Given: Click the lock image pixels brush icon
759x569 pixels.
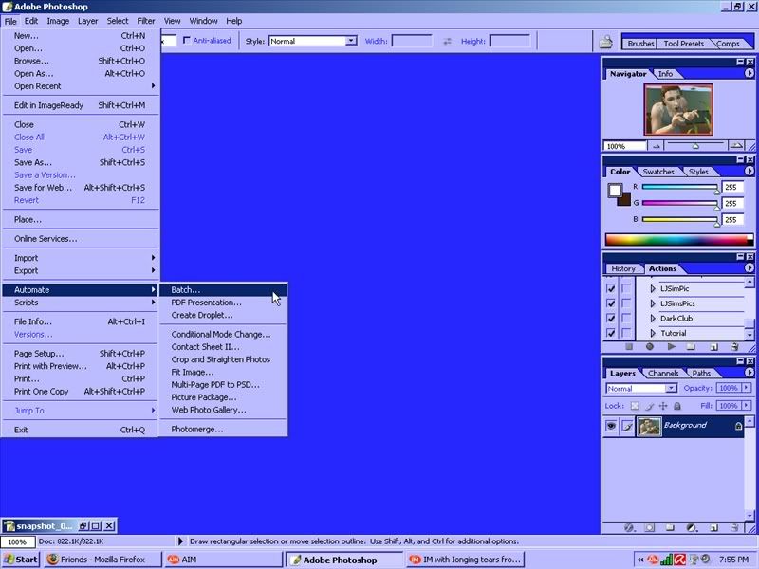Looking at the screenshot, I should tap(650, 406).
